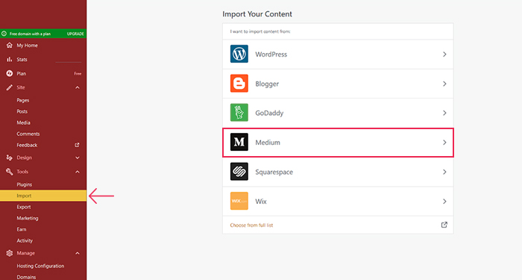The width and height of the screenshot is (522, 280).
Task: Expand the Design section chevron
Action: (x=78, y=158)
